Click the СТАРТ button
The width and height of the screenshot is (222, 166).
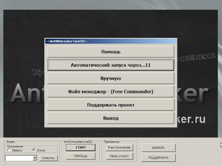click(x=80, y=148)
